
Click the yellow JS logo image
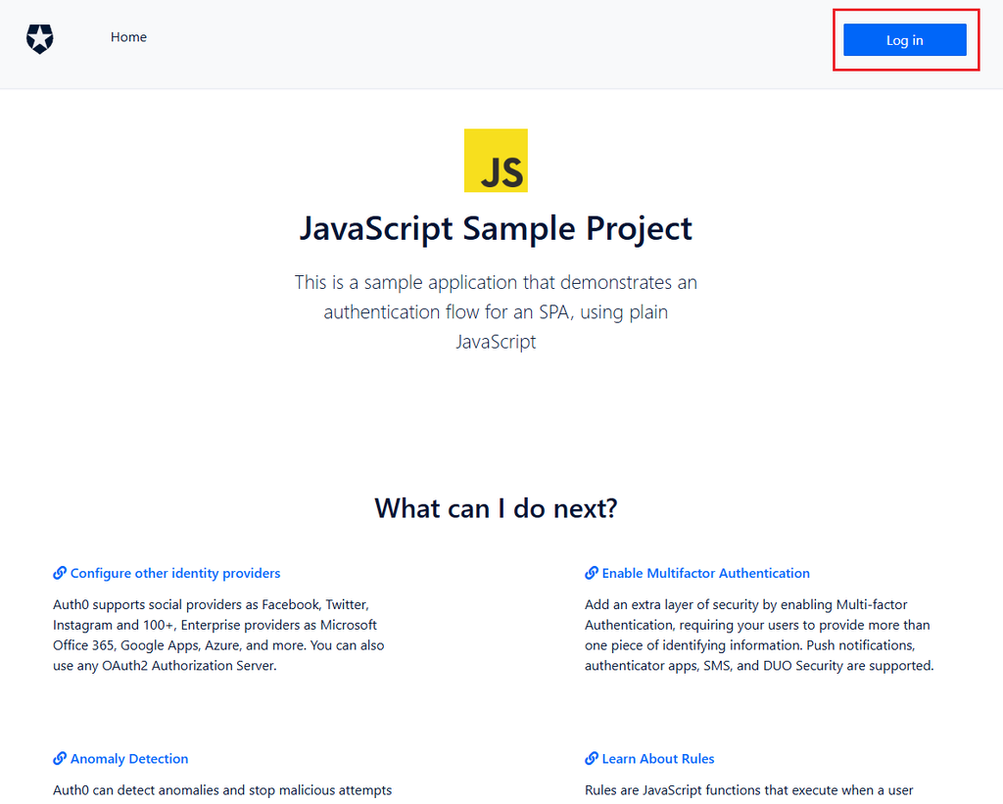pyautogui.click(x=496, y=161)
